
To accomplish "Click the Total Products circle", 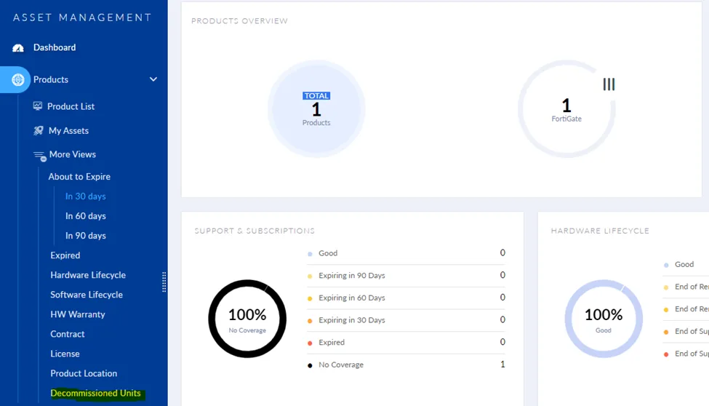I will (316, 109).
